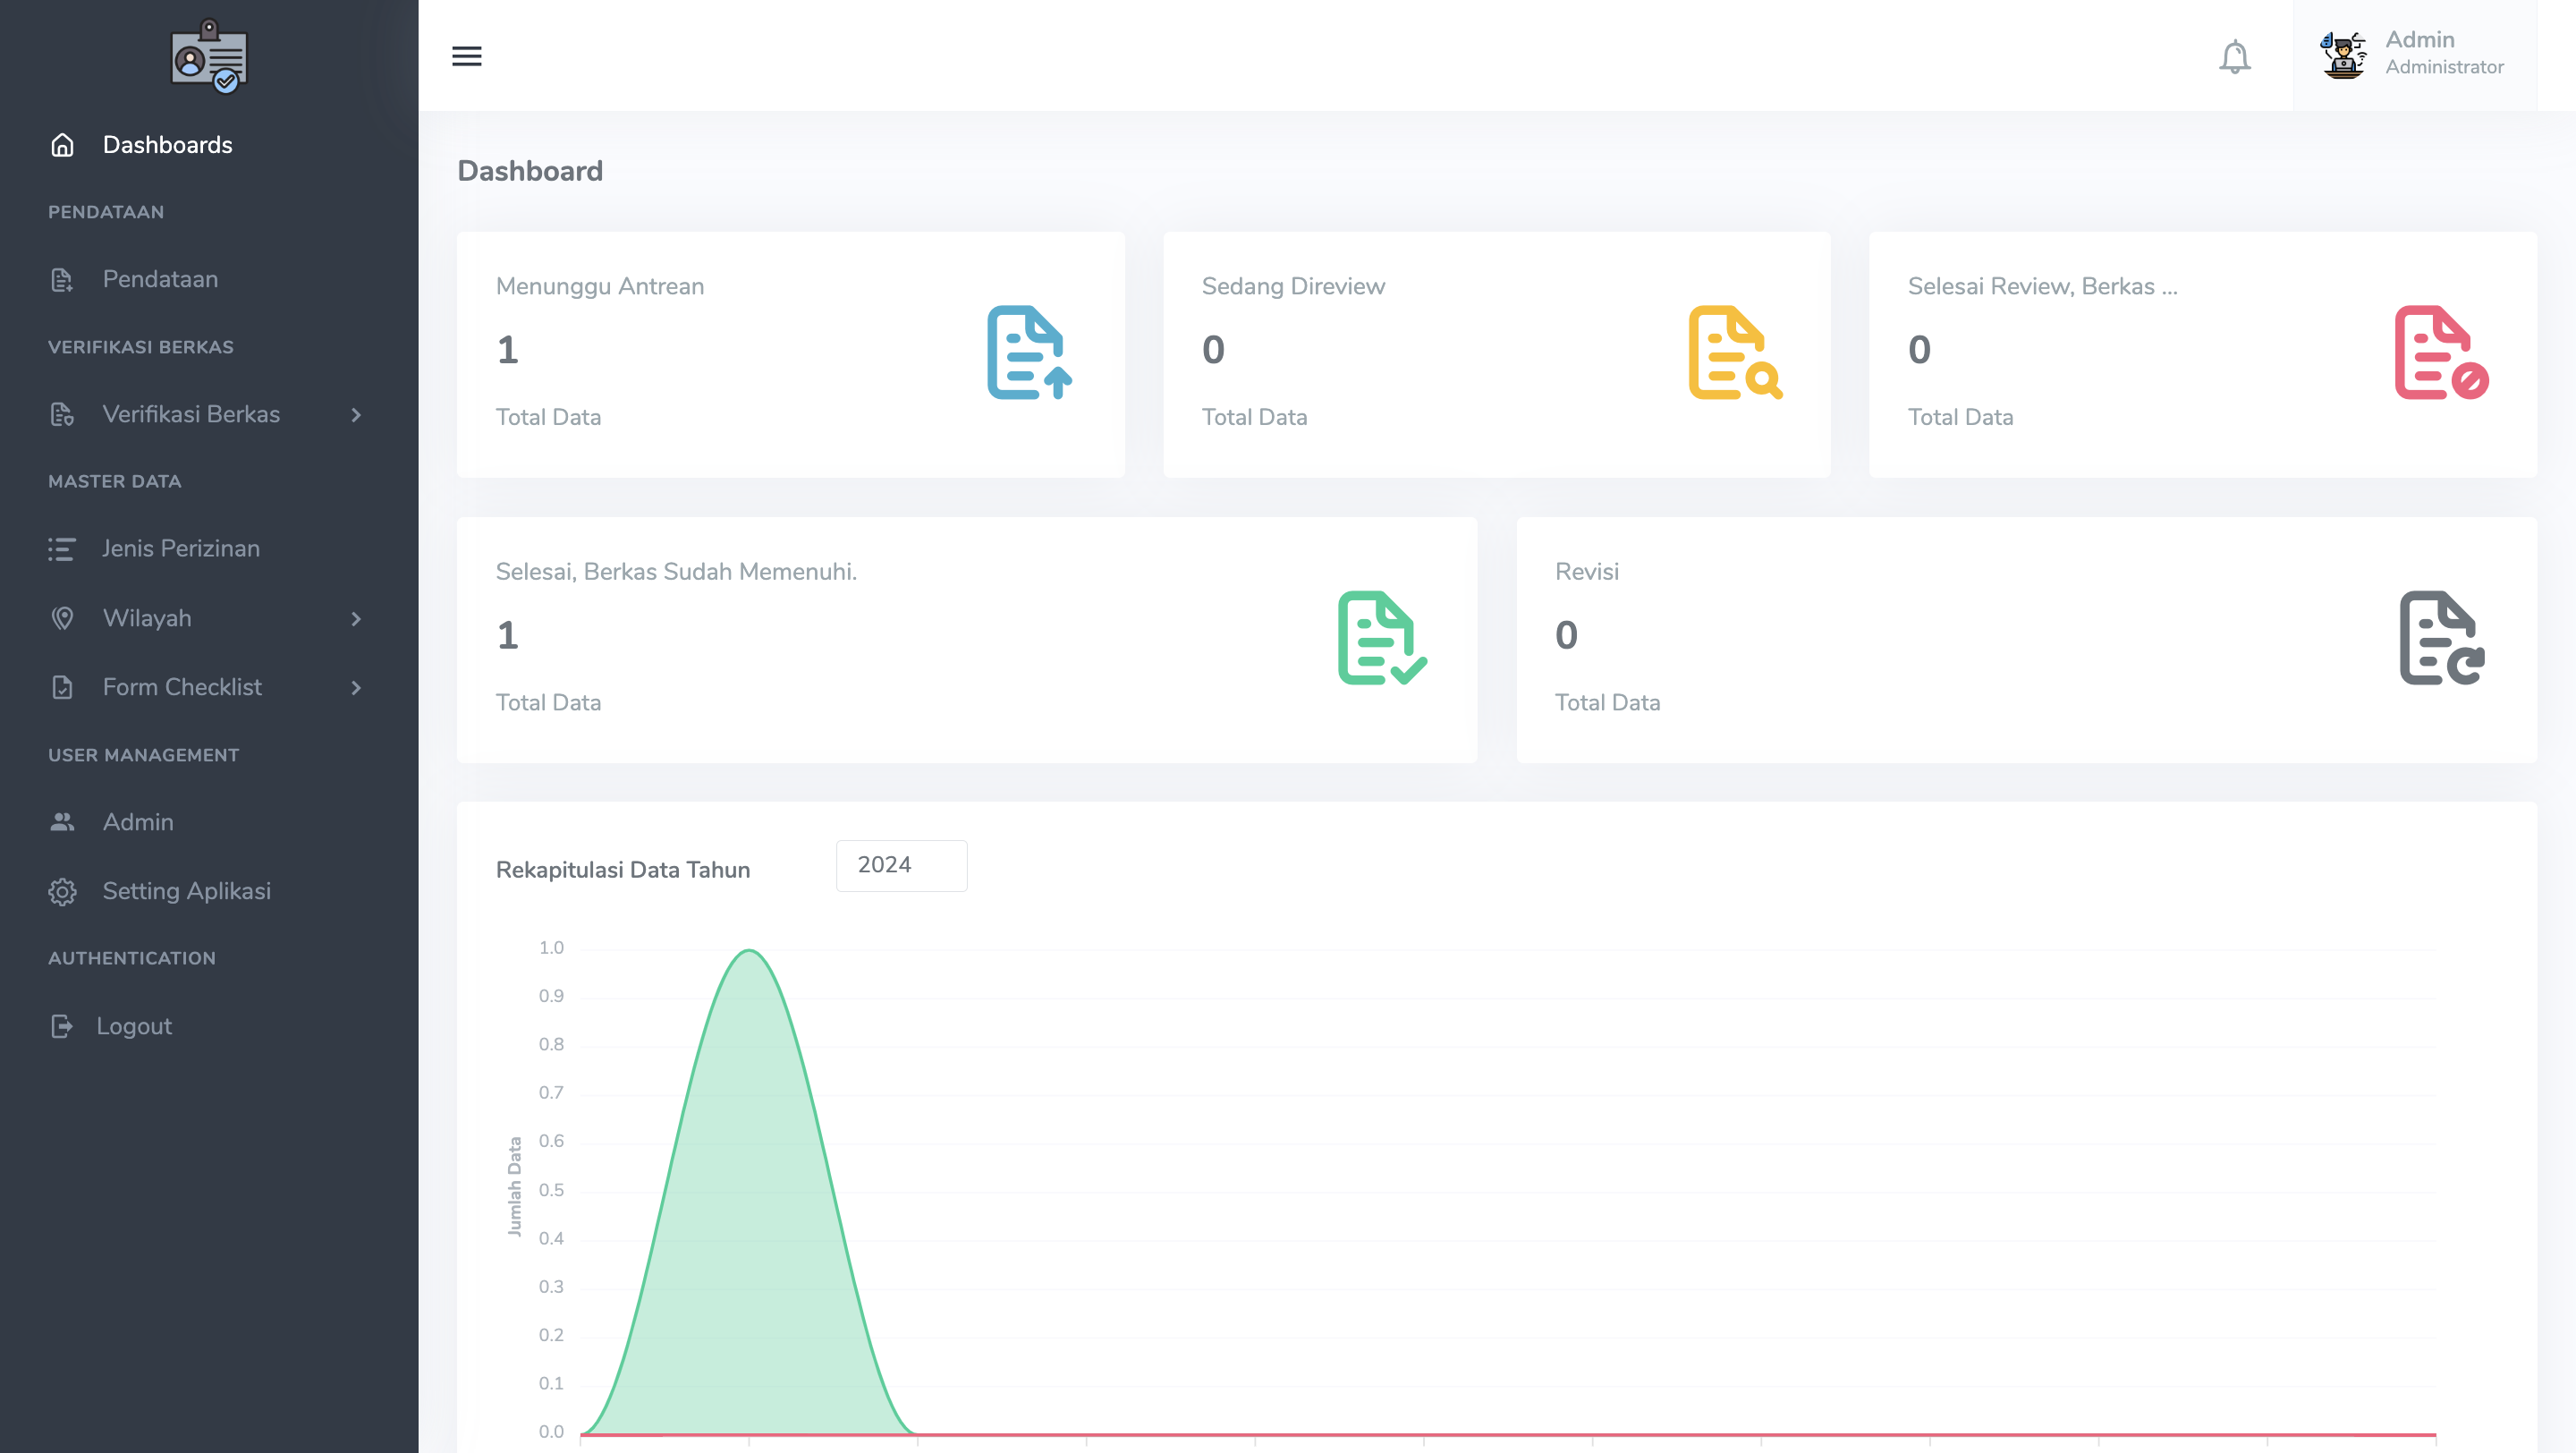
Task: Click the Logout link
Action: click(x=133, y=1026)
